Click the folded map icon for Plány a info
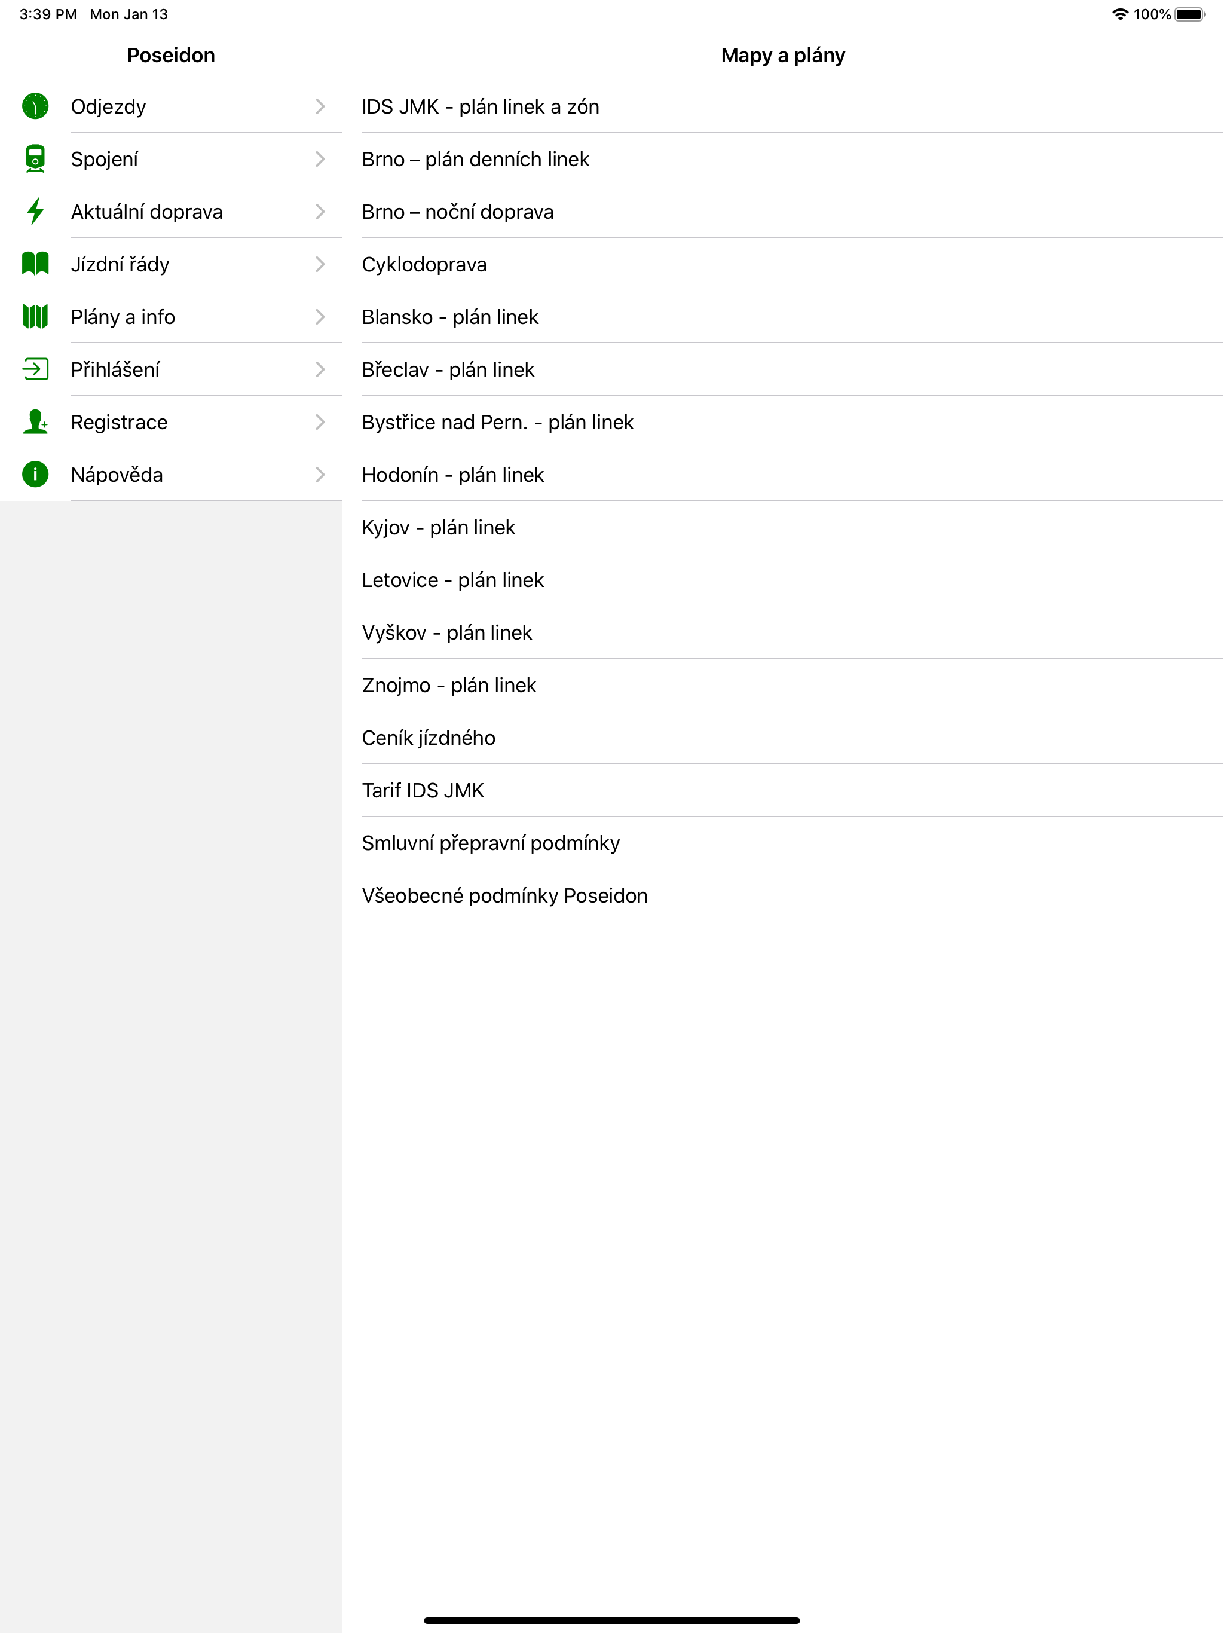 [35, 317]
